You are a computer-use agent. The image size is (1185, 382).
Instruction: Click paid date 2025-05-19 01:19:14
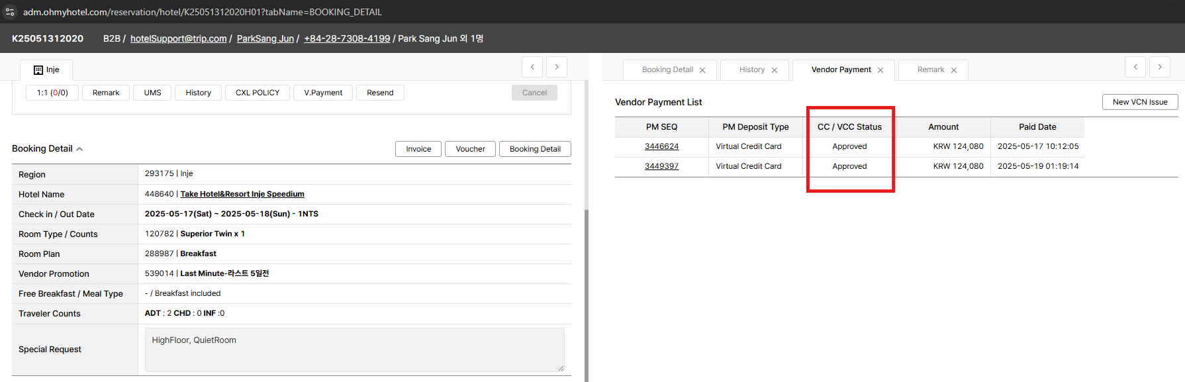1038,166
